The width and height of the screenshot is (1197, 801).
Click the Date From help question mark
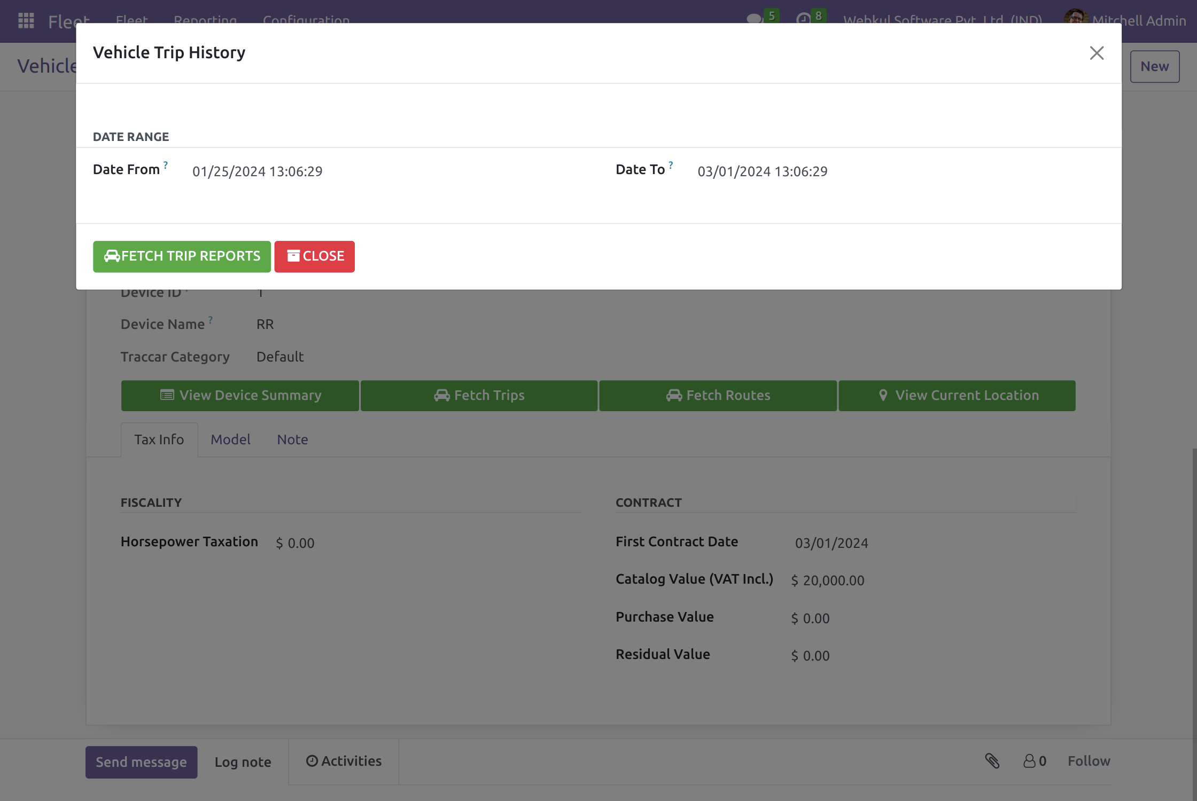click(x=166, y=165)
